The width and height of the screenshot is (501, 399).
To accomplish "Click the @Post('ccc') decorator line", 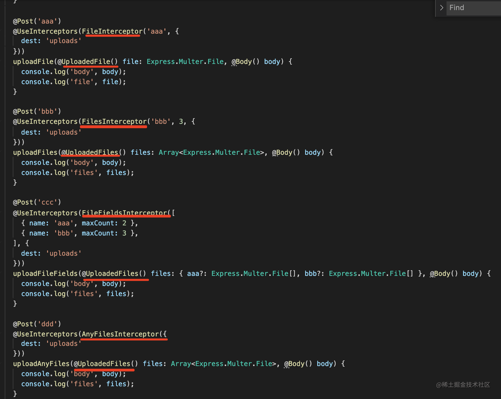I will click(x=37, y=202).
